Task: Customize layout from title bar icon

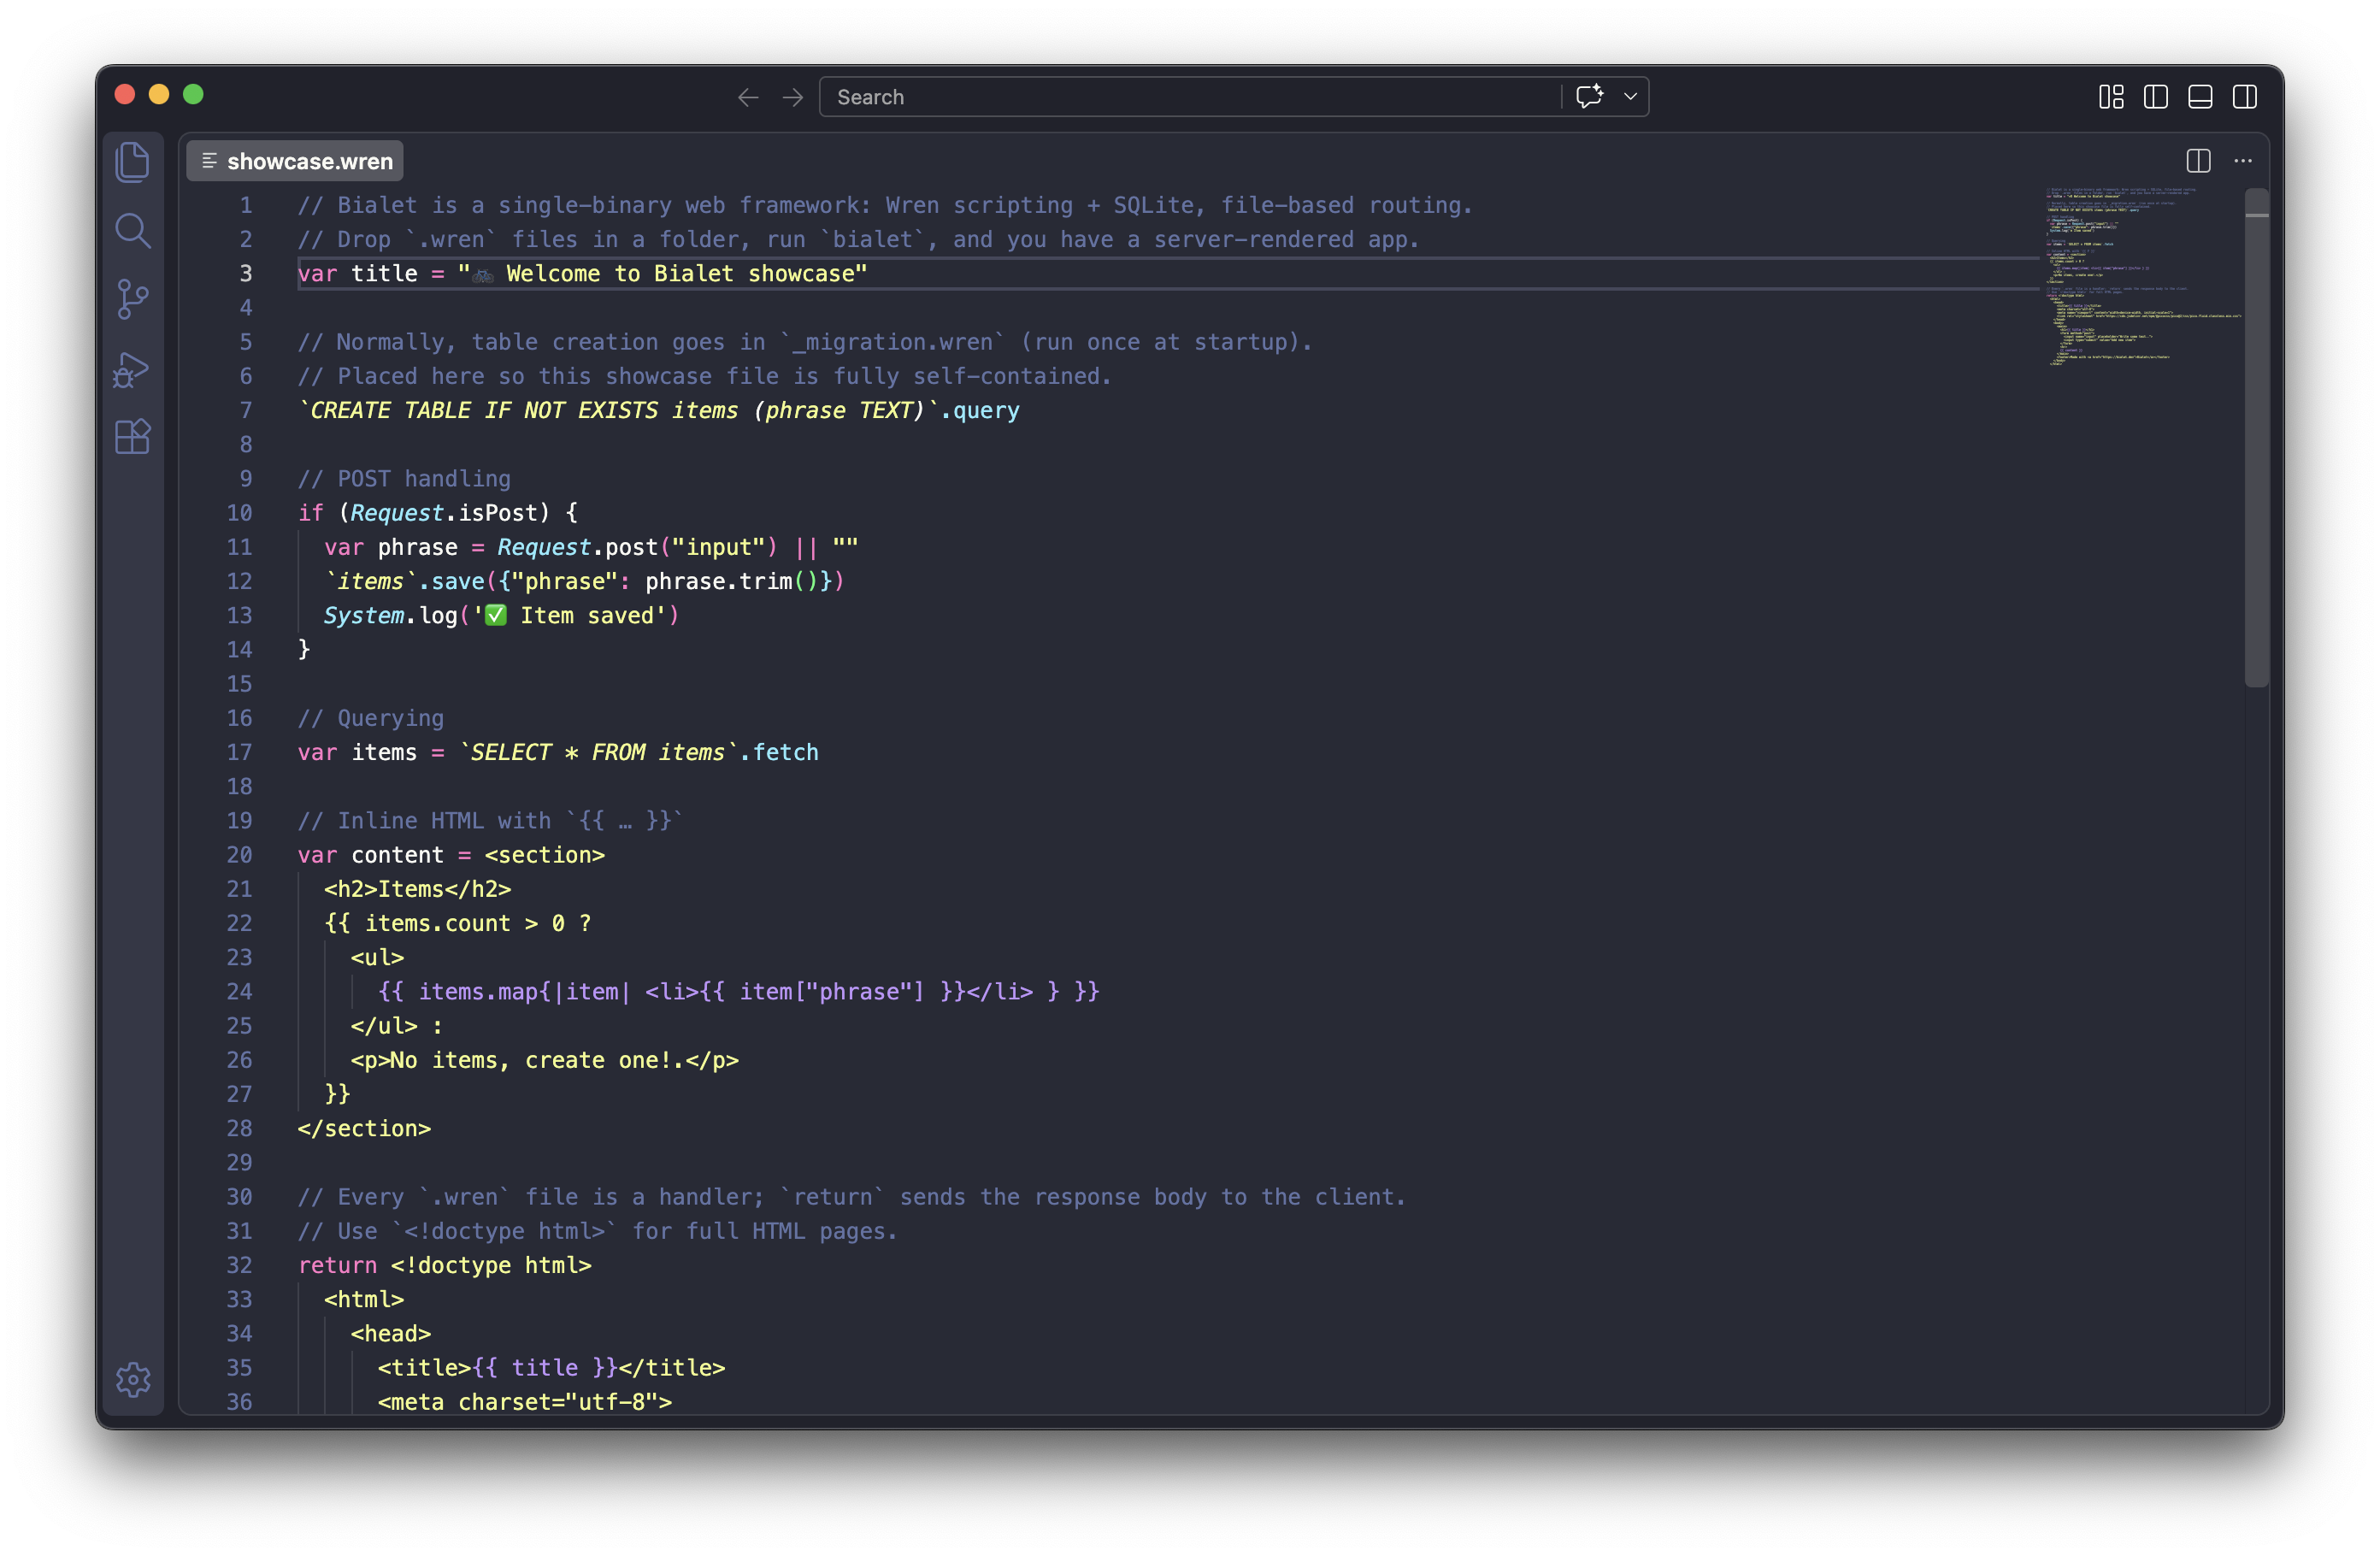Action: click(2110, 97)
